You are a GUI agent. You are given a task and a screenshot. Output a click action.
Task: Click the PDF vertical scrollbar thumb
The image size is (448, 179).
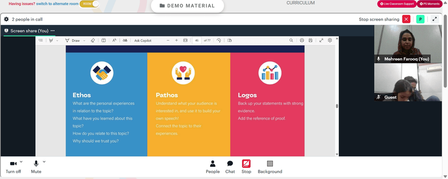point(337,106)
